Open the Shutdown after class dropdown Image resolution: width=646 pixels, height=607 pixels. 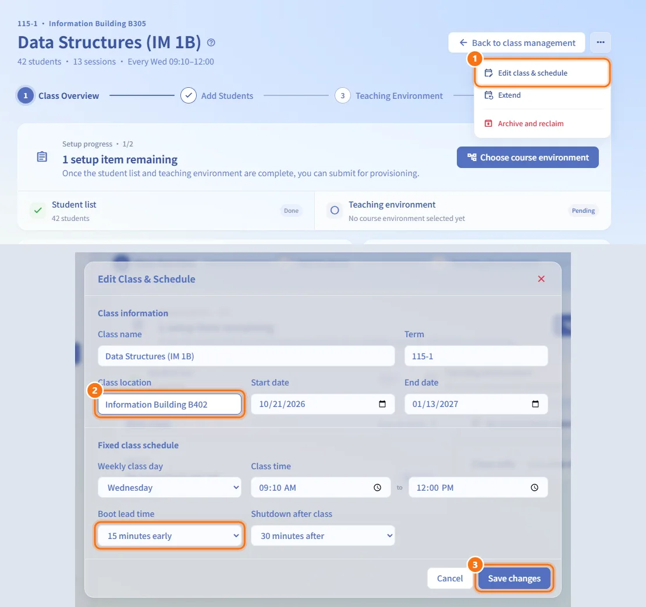tap(323, 536)
